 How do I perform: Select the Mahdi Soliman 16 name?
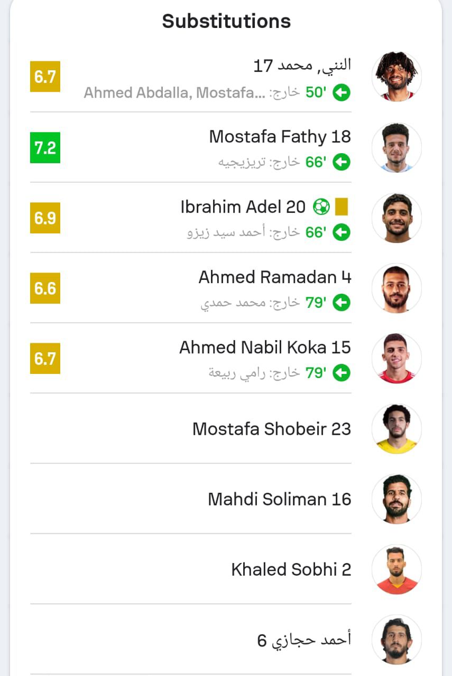tap(279, 499)
